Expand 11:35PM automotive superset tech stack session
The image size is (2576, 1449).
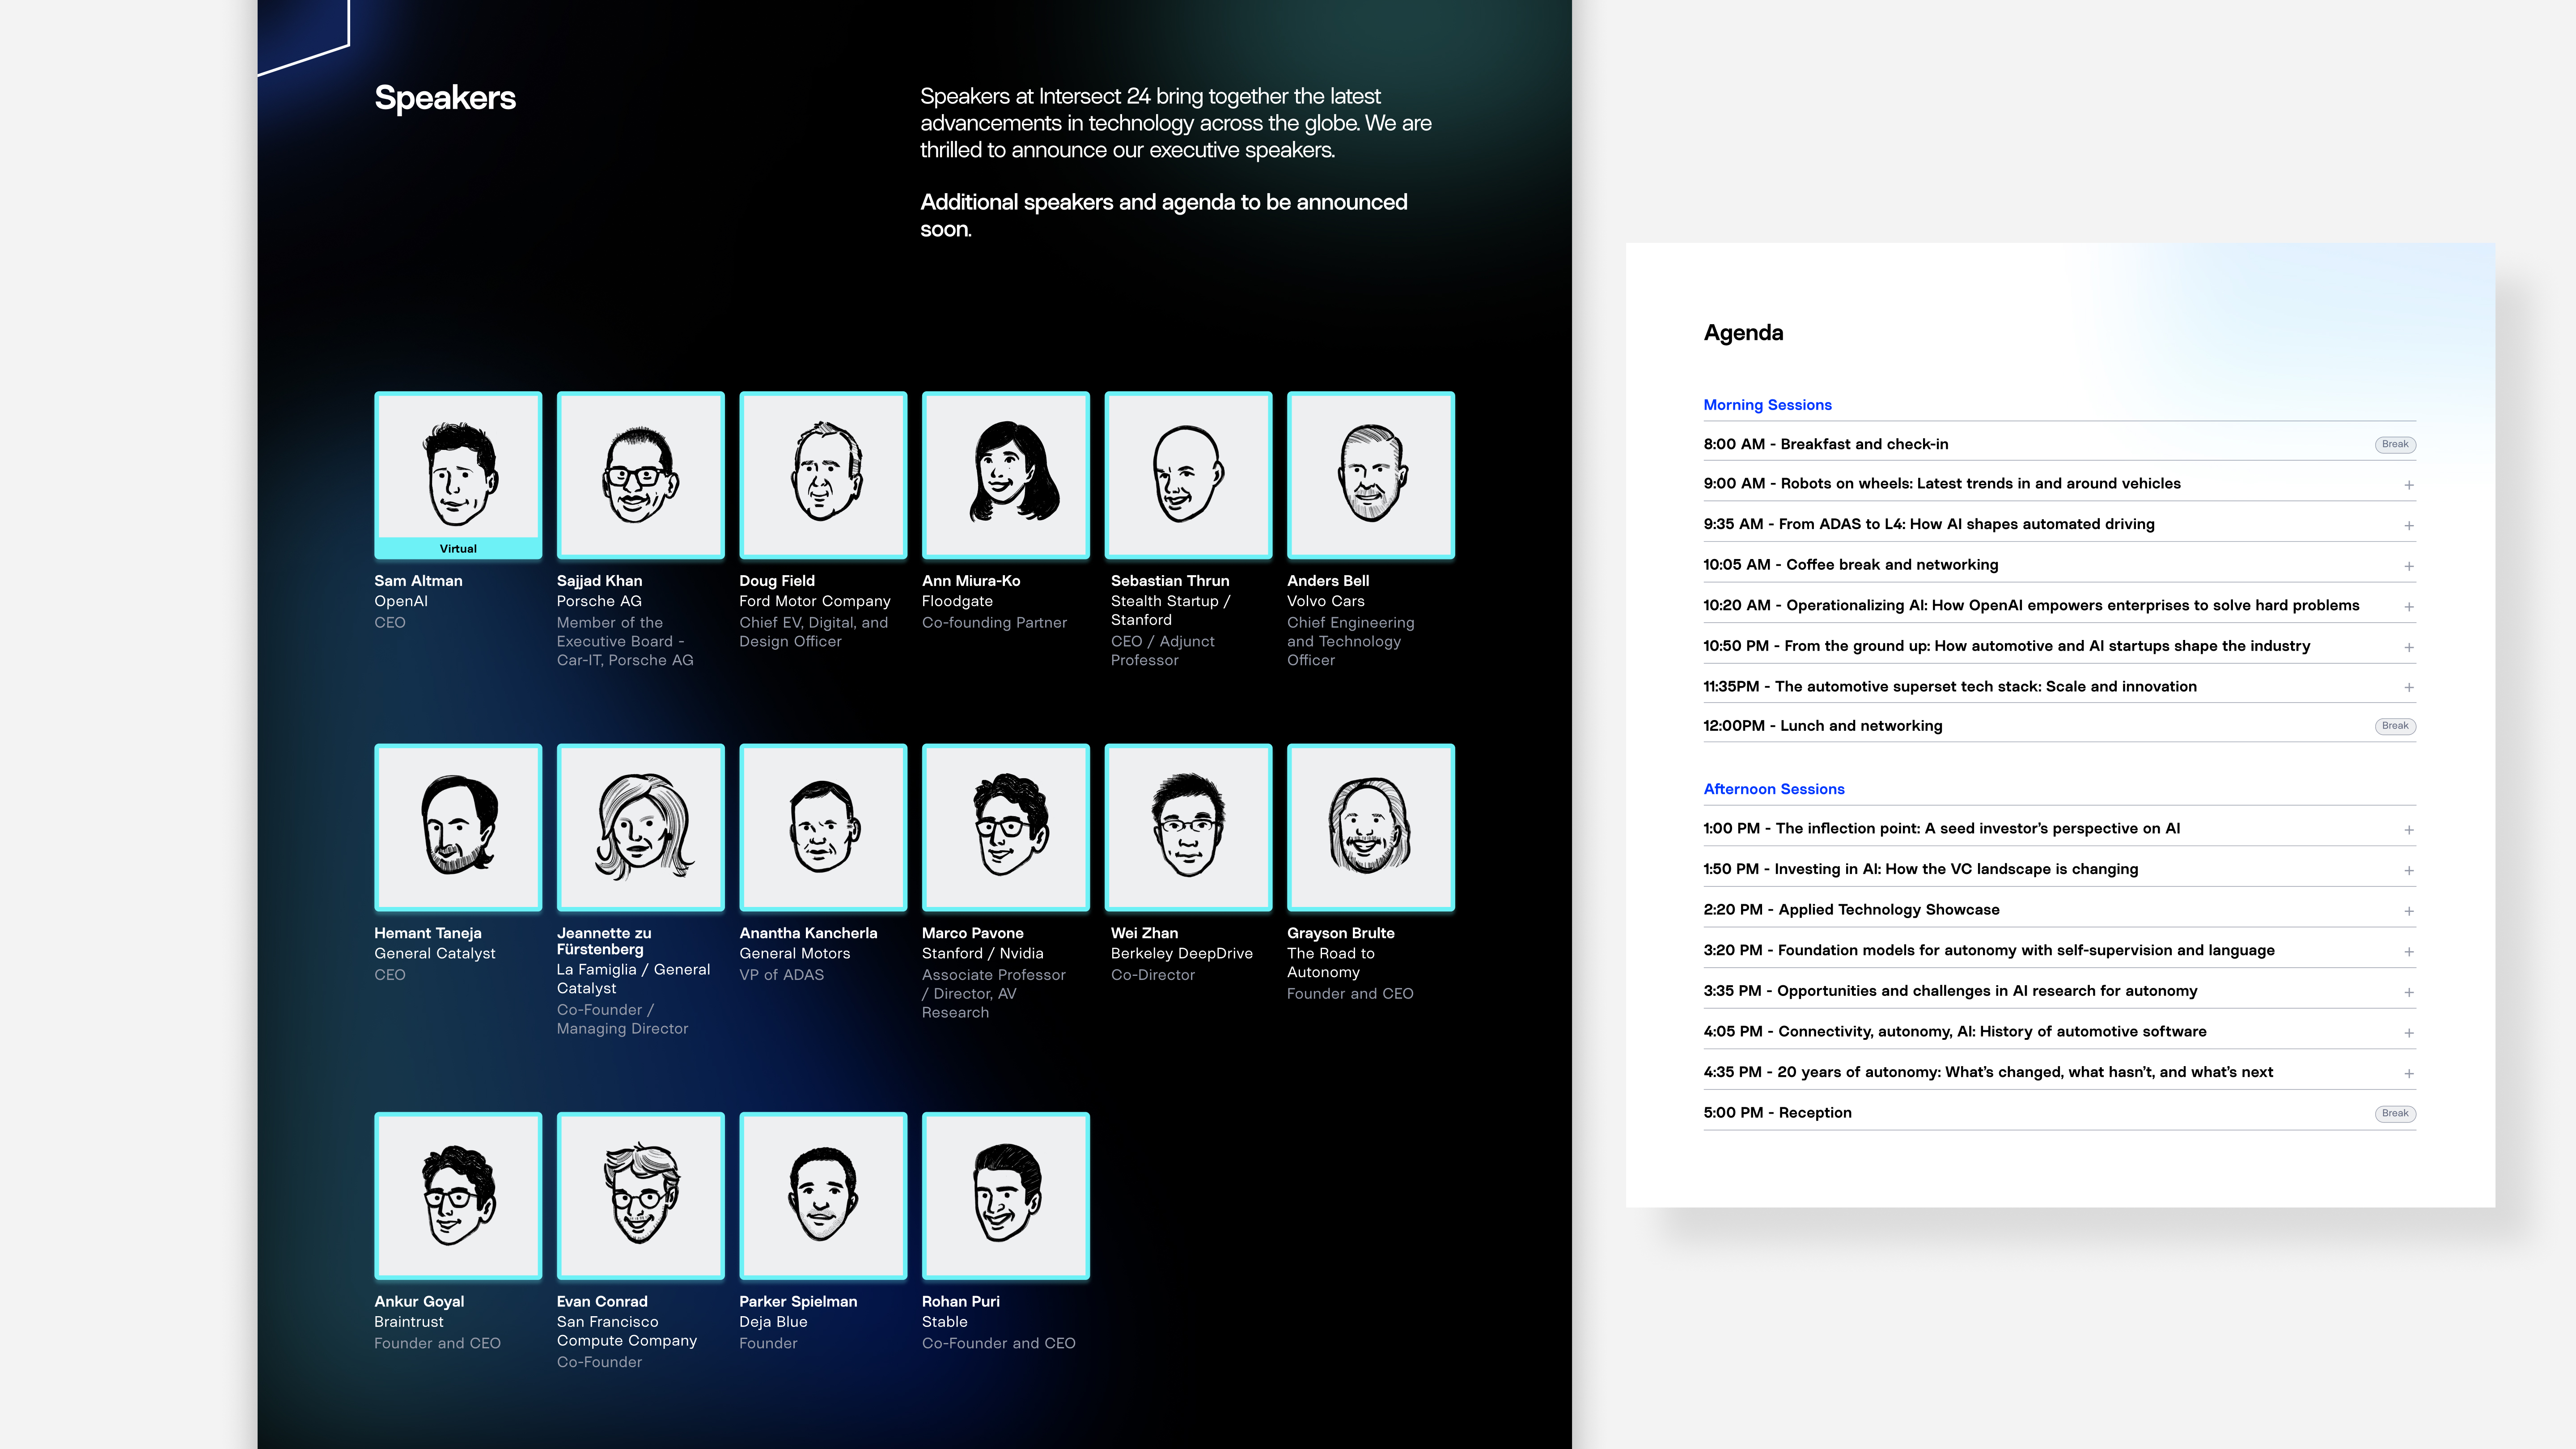[2409, 687]
